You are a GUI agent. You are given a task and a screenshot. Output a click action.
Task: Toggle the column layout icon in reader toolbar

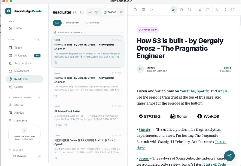143,10
